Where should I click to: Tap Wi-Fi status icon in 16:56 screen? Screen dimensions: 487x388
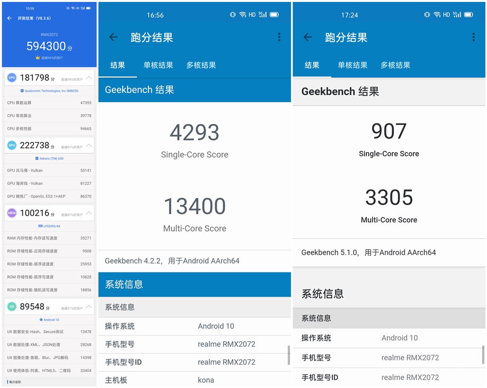click(x=243, y=15)
